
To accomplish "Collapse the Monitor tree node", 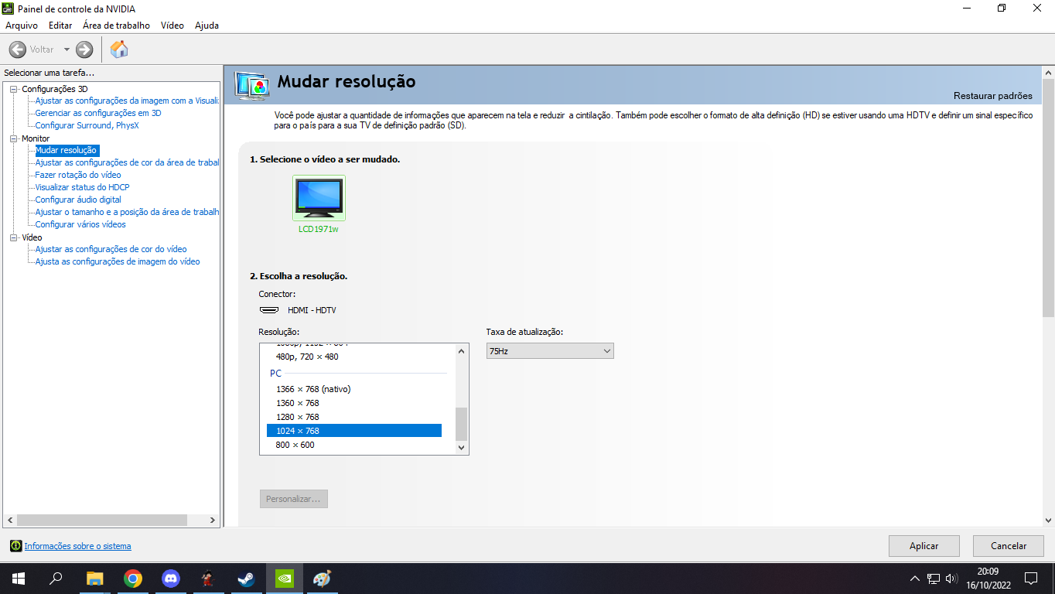I will (x=14, y=138).
